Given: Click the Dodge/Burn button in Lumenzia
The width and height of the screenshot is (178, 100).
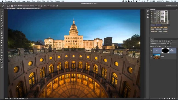Looking at the screenshot, I should coord(154,31).
